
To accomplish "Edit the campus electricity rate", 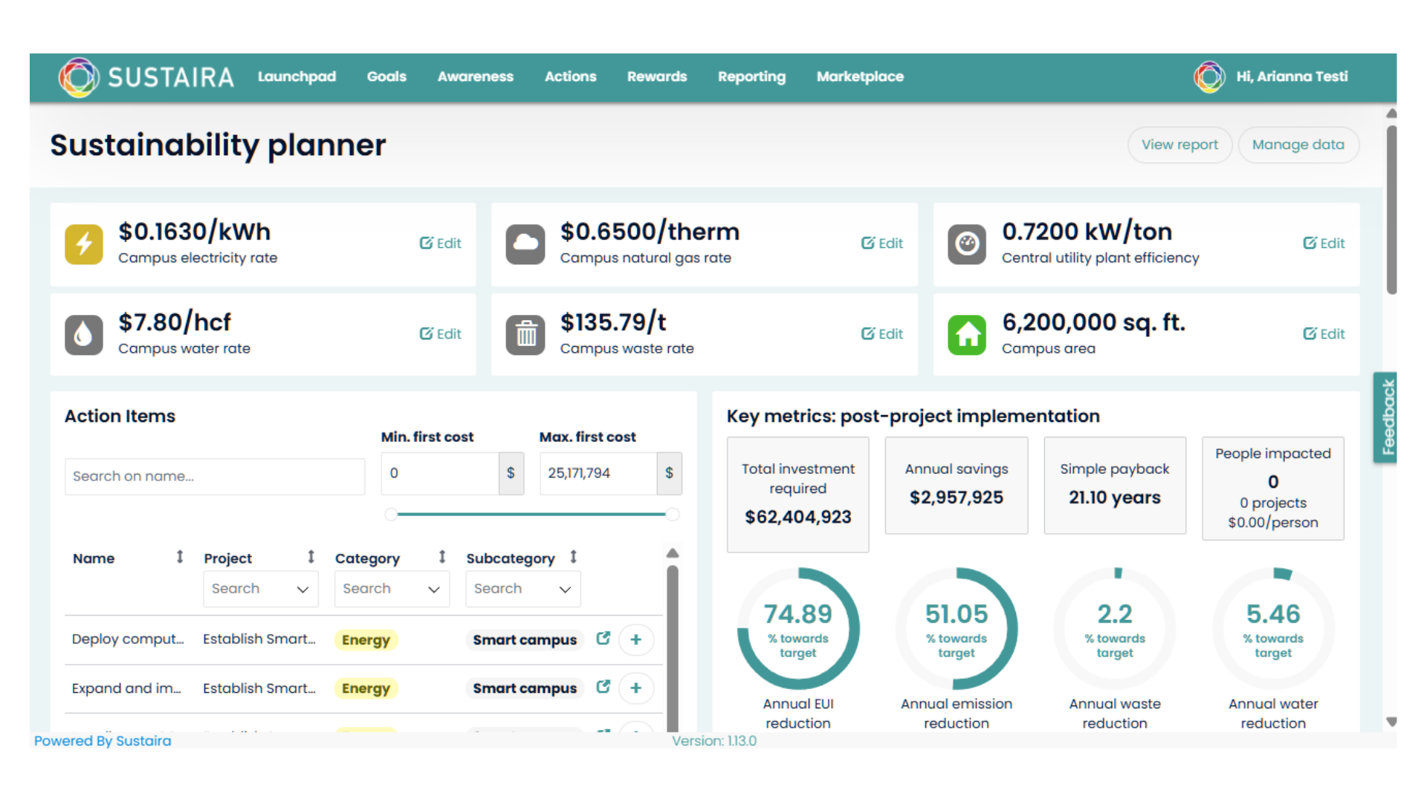I will (x=440, y=243).
